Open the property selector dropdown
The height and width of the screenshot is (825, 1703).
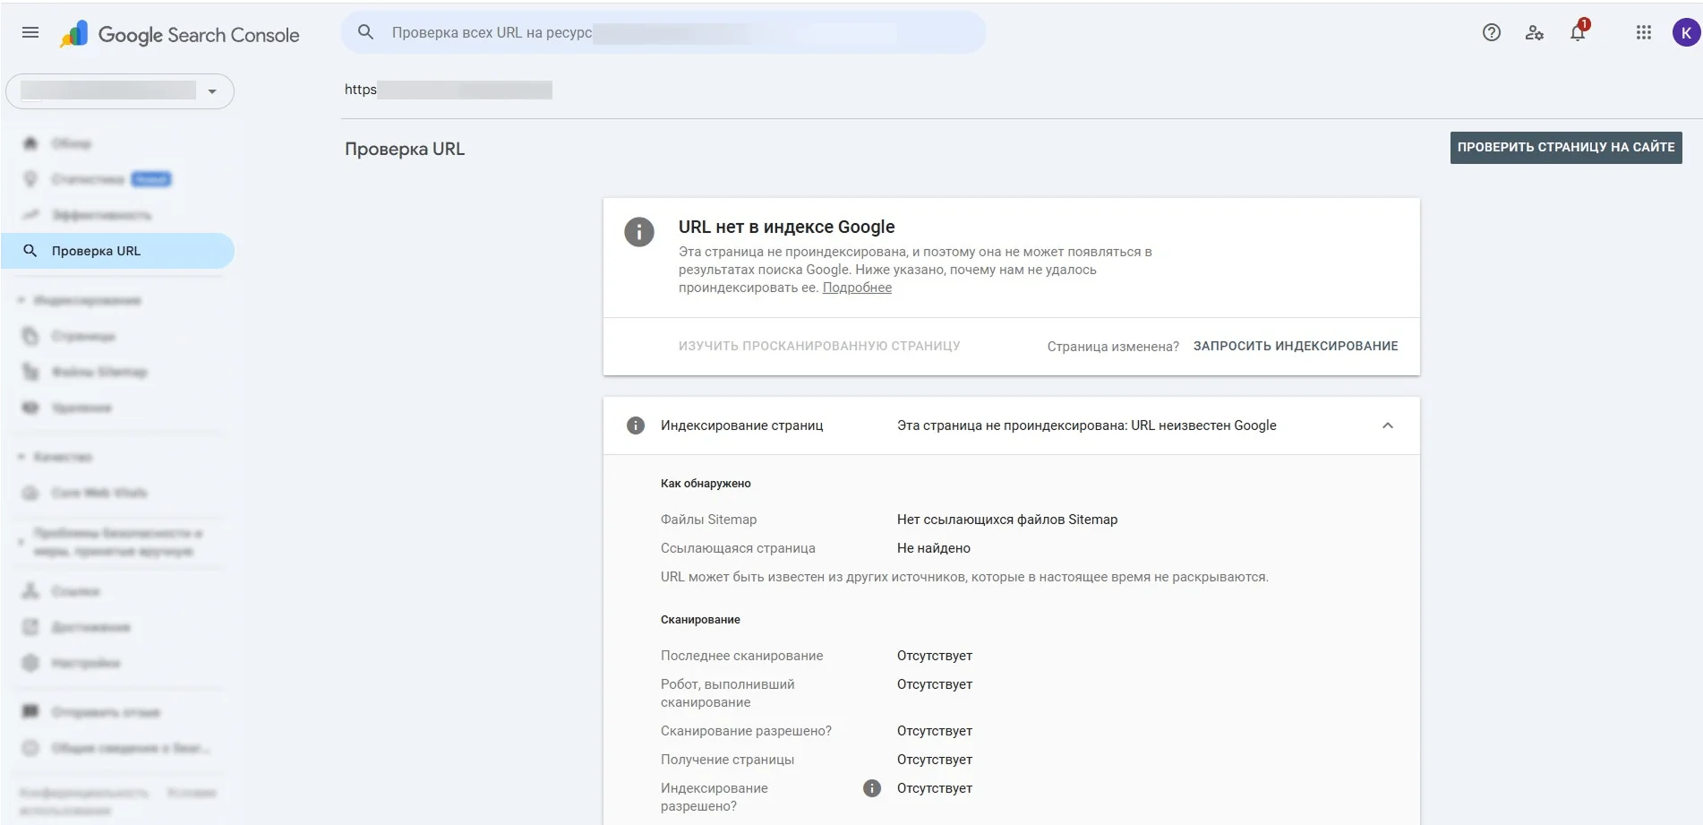tap(212, 91)
